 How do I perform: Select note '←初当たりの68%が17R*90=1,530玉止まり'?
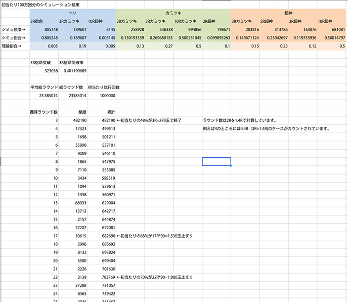click(x=155, y=236)
